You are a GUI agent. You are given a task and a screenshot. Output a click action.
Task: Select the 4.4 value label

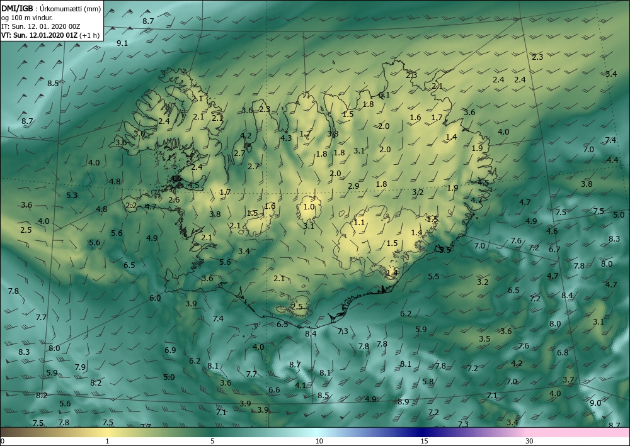612,160
